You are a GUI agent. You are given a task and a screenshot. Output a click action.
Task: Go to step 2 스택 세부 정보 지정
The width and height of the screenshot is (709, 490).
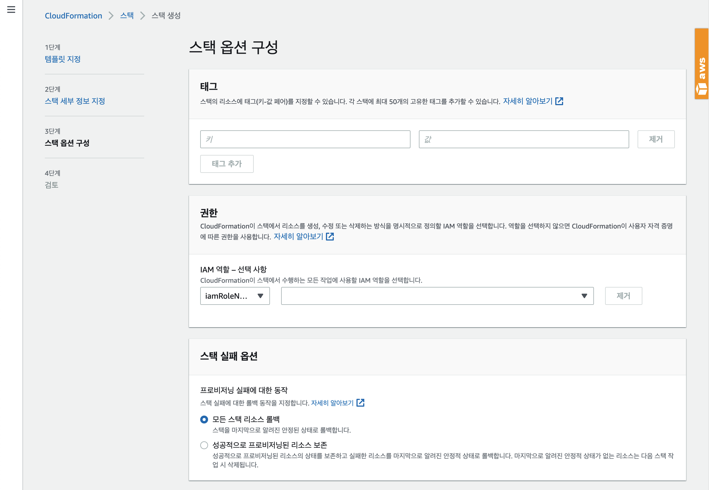75,101
